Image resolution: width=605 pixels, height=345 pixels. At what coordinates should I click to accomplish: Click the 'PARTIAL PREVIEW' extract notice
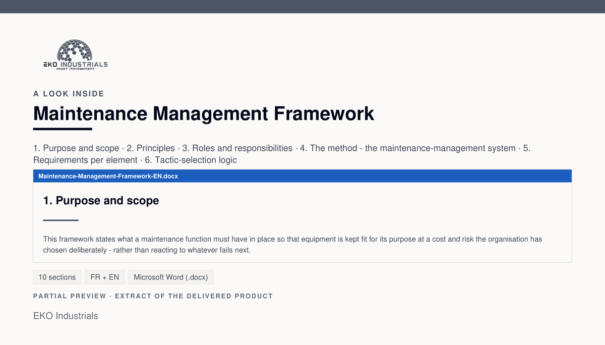point(153,296)
